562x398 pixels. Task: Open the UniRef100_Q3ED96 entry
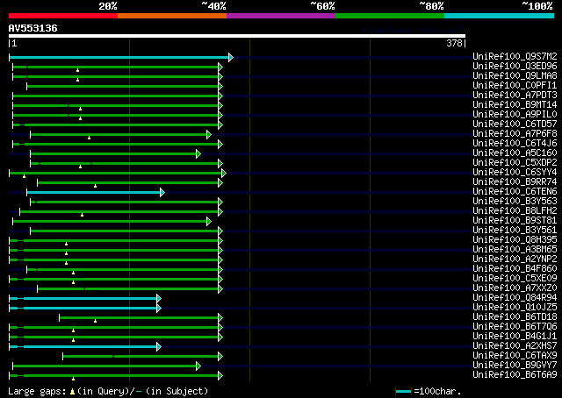[515, 67]
